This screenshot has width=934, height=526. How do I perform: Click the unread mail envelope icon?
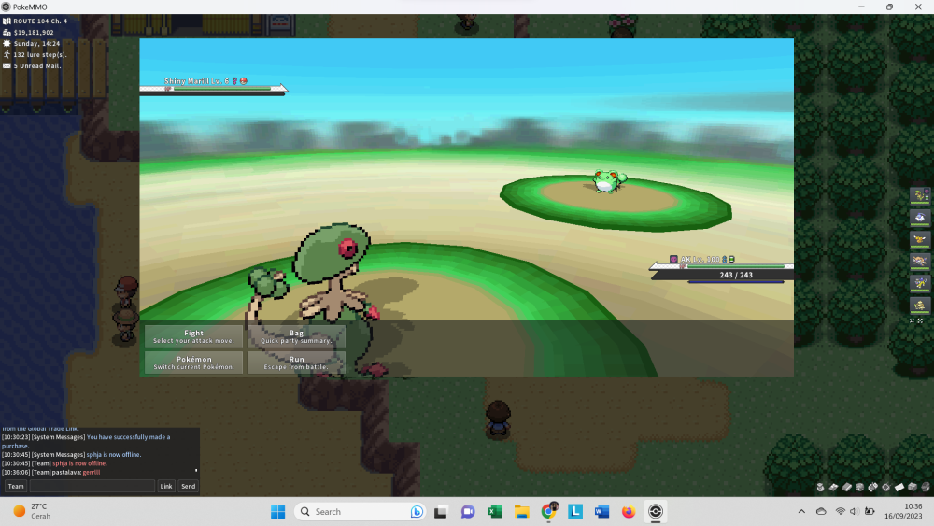[x=7, y=65]
